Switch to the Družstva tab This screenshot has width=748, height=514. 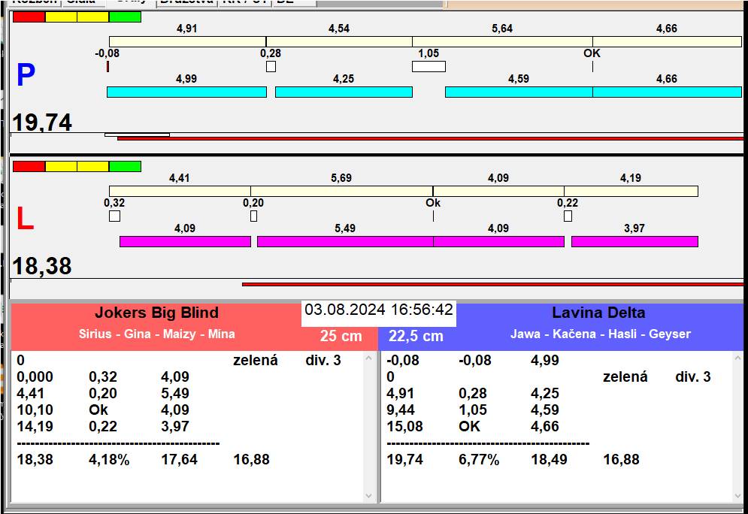pos(186,2)
